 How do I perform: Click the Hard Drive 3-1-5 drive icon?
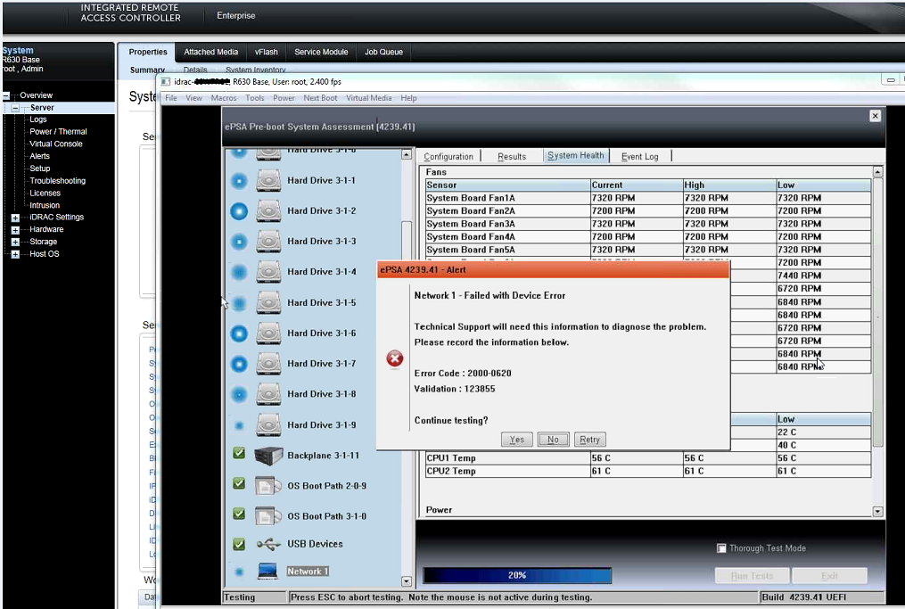point(267,302)
